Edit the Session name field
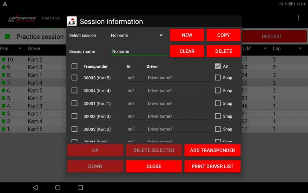The image size is (308, 193). [x=139, y=52]
